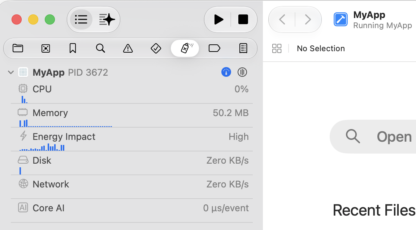Image resolution: width=416 pixels, height=230 pixels.
Task: Close the window with red button
Action: (x=17, y=19)
